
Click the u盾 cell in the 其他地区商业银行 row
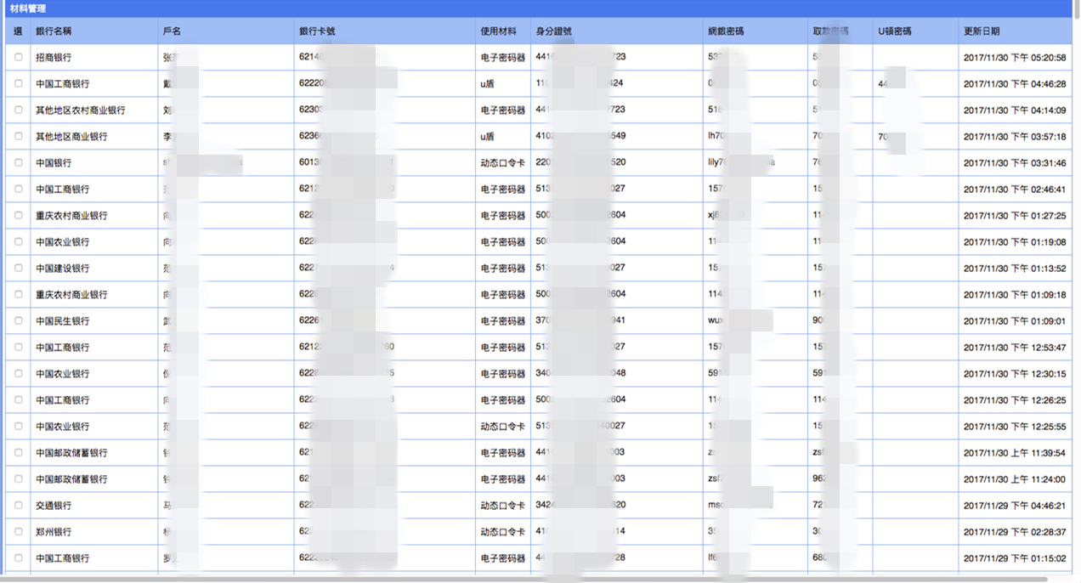[x=488, y=137]
